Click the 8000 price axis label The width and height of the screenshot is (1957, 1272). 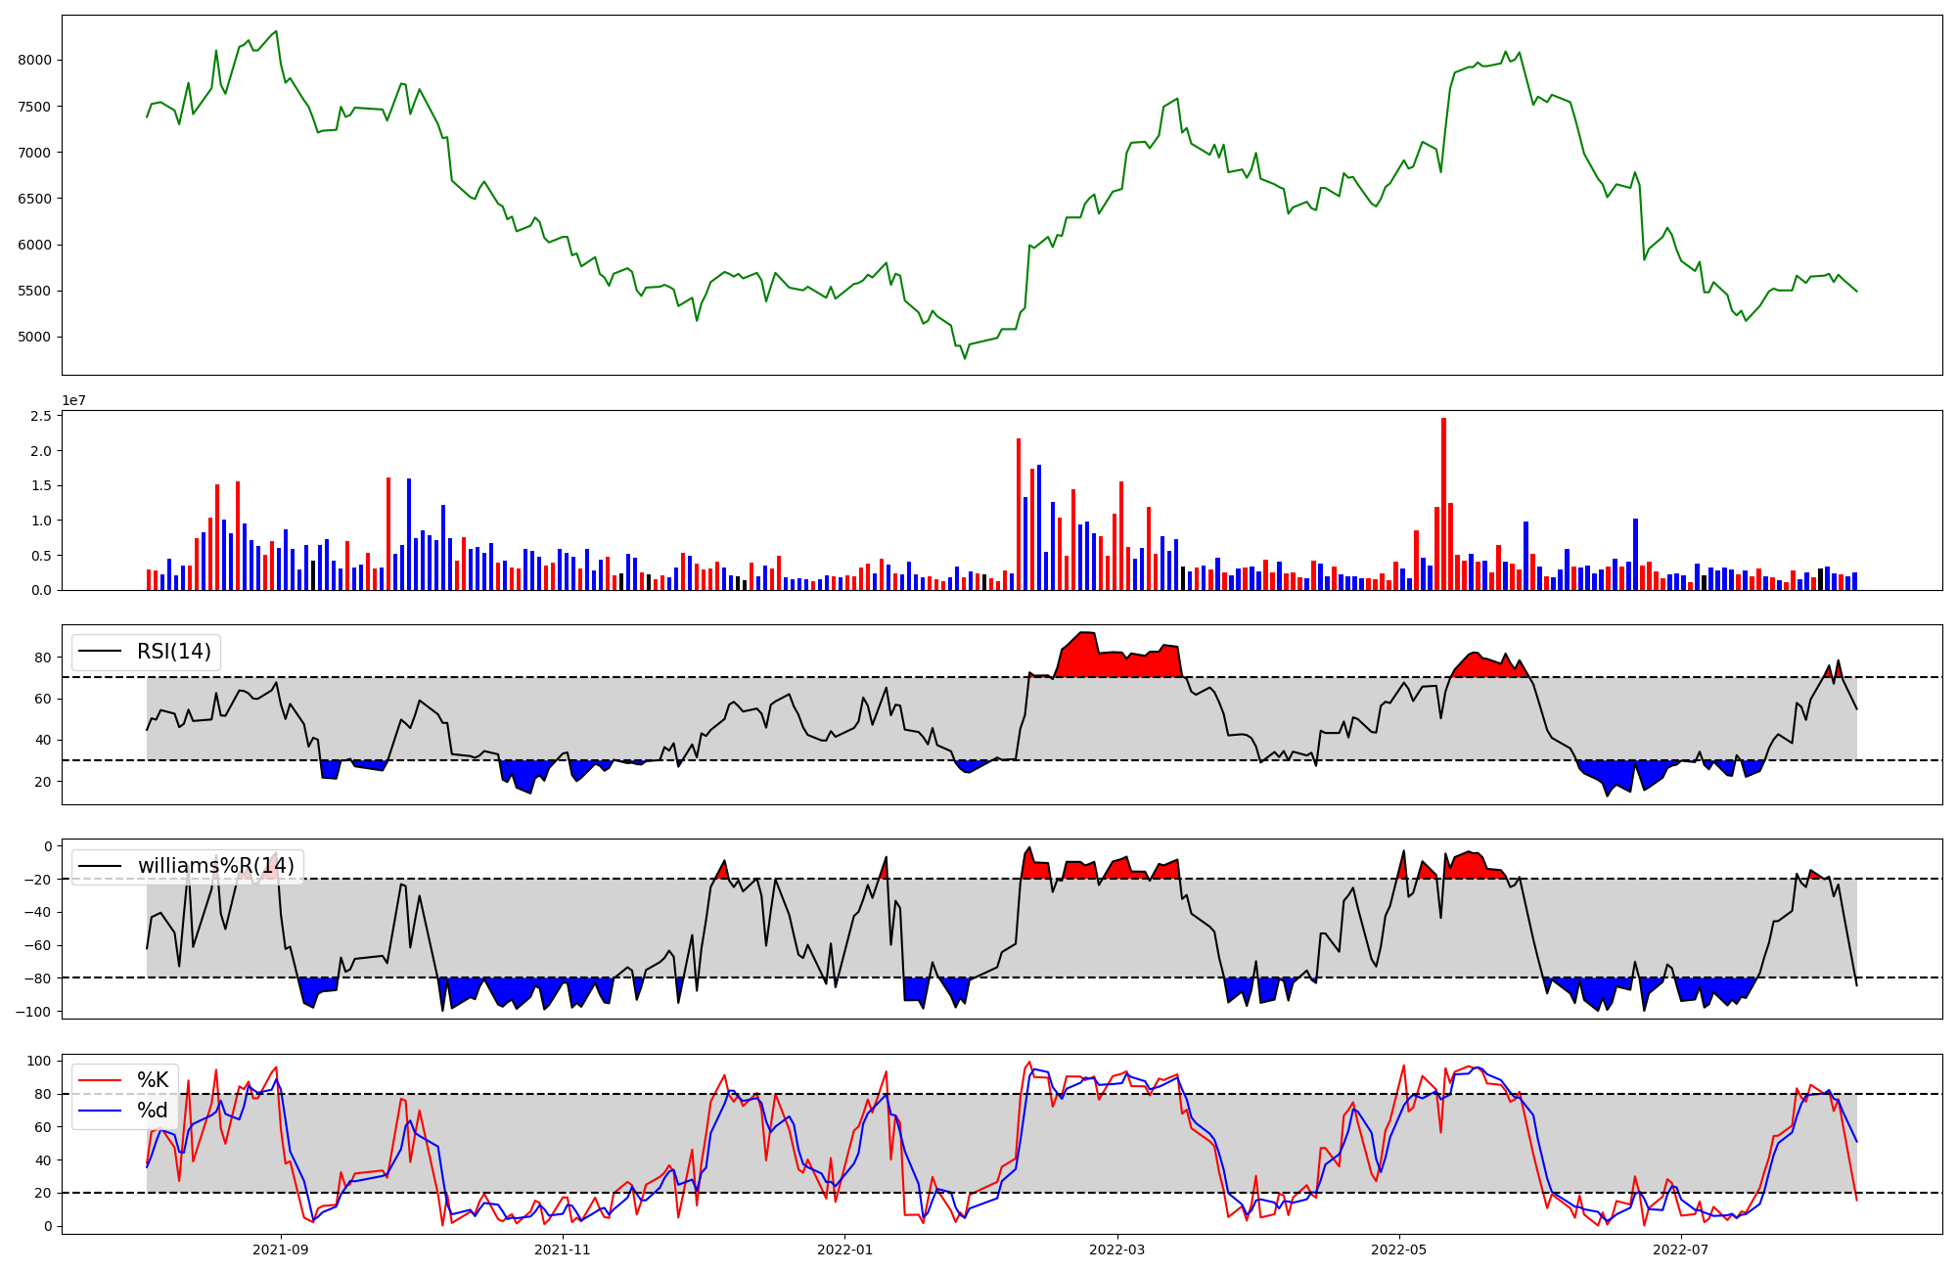tap(34, 60)
